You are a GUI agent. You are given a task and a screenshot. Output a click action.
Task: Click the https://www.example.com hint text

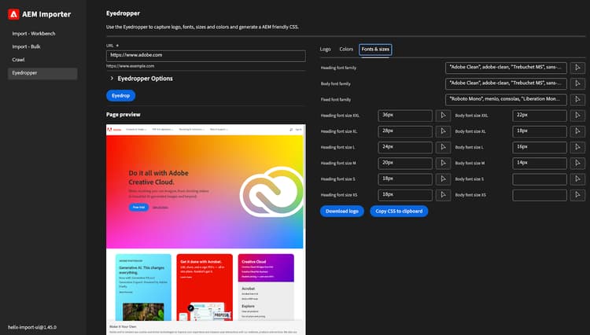[130, 66]
